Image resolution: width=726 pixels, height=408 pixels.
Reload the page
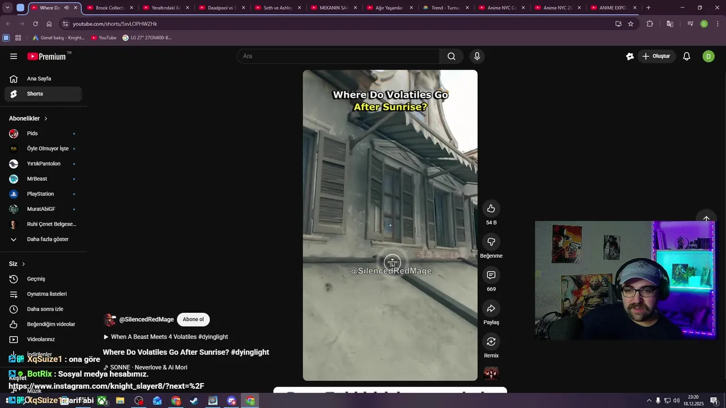click(35, 24)
